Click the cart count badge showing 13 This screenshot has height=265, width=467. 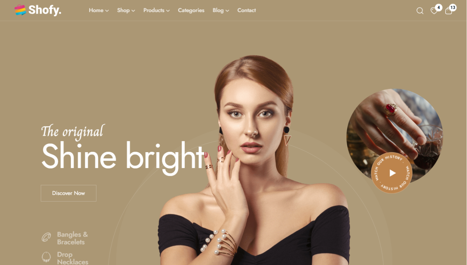453,7
